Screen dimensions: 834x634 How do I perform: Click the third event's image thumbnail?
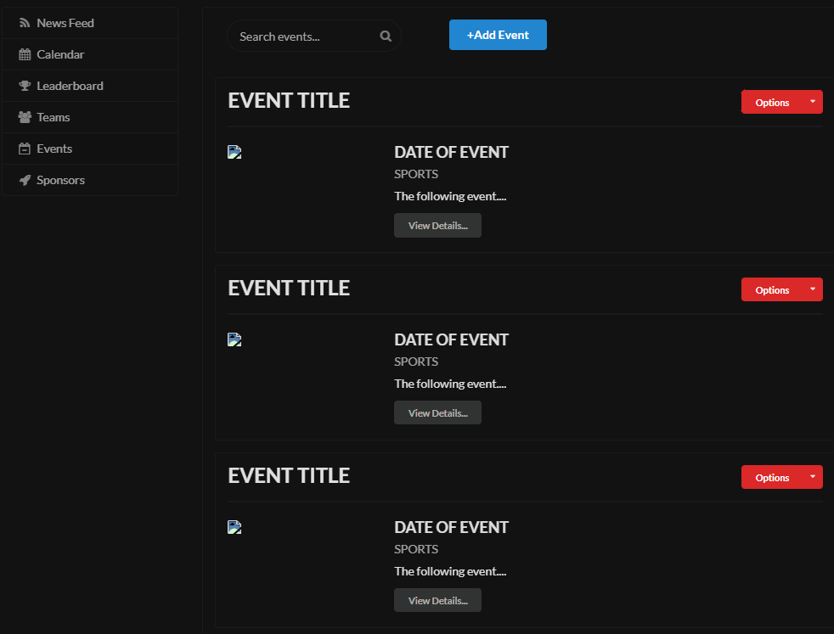coord(234,527)
